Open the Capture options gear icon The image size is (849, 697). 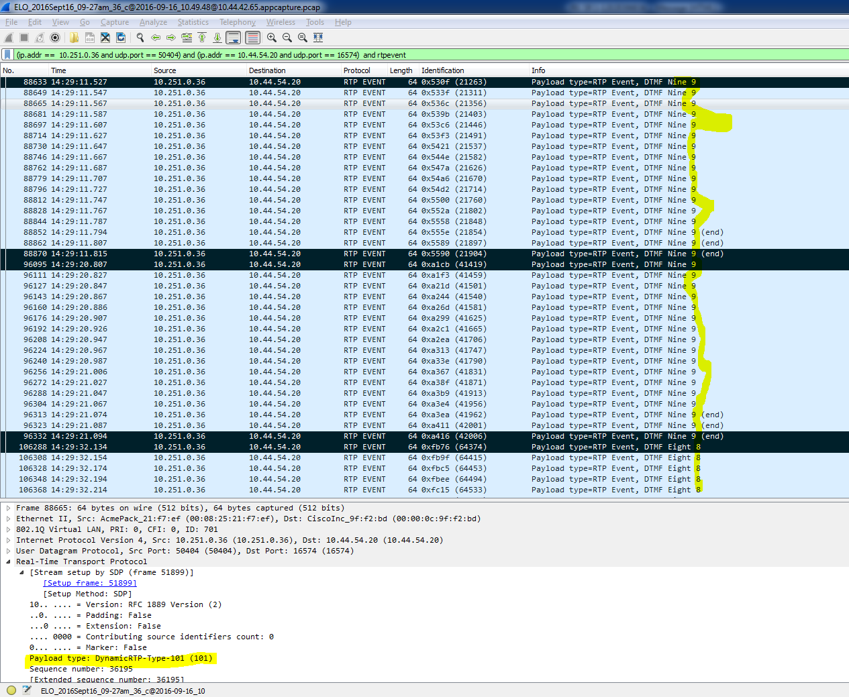pos(55,38)
